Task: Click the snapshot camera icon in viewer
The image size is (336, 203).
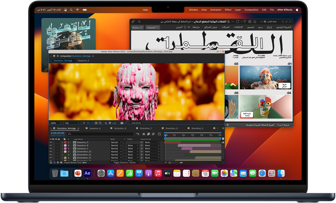Action: coord(122,123)
